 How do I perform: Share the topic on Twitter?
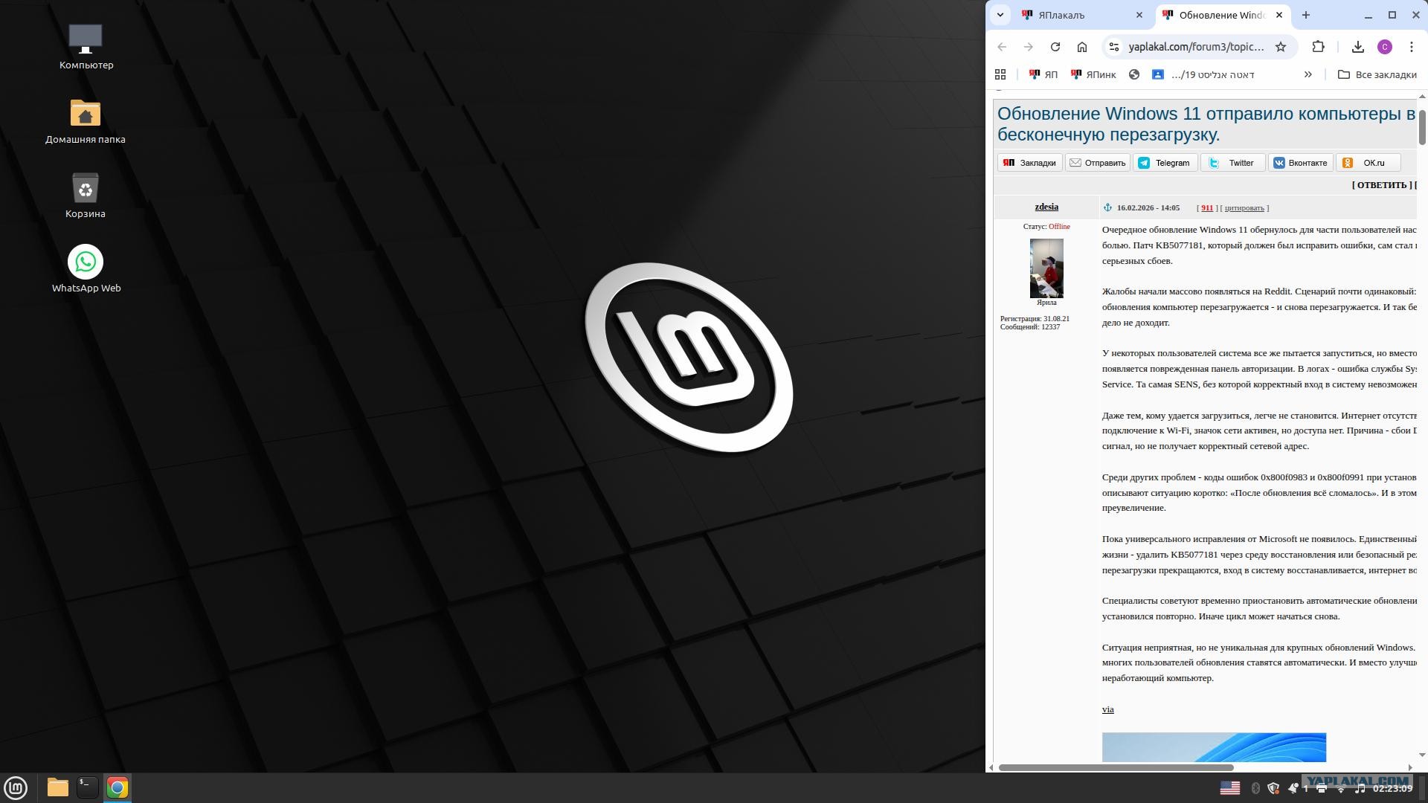point(1232,163)
